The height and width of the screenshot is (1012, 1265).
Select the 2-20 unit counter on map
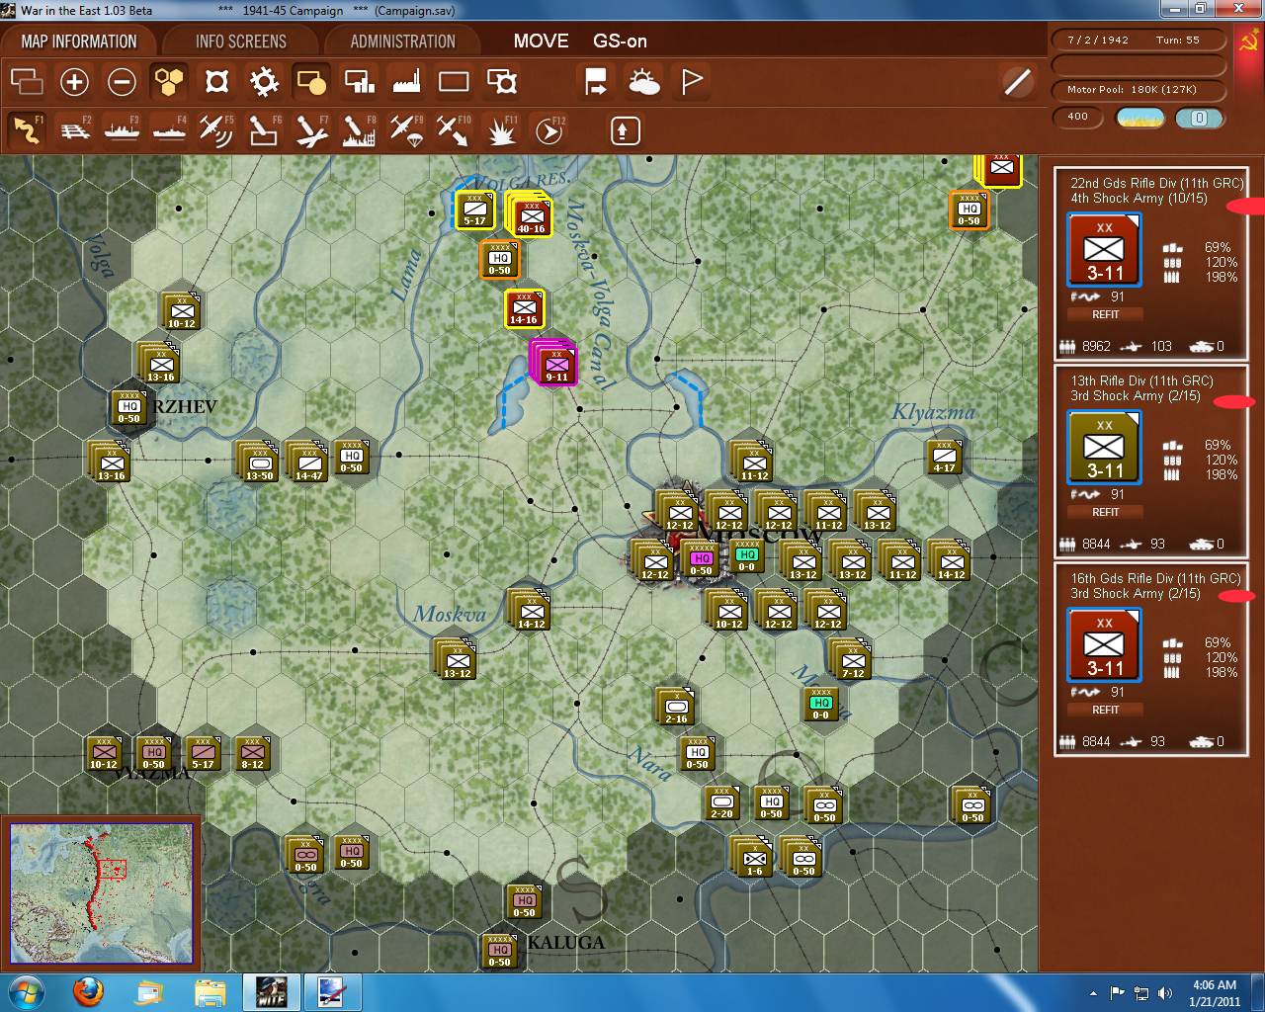pyautogui.click(x=722, y=801)
